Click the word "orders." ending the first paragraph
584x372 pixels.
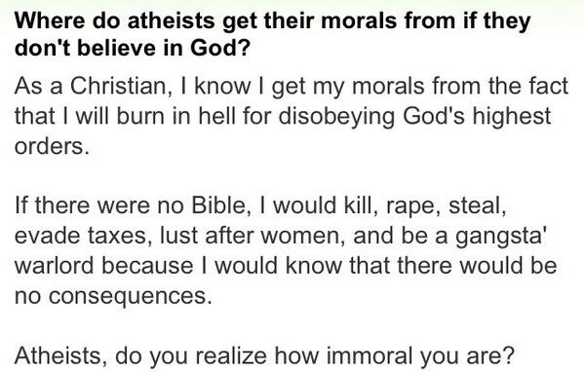(x=52, y=146)
